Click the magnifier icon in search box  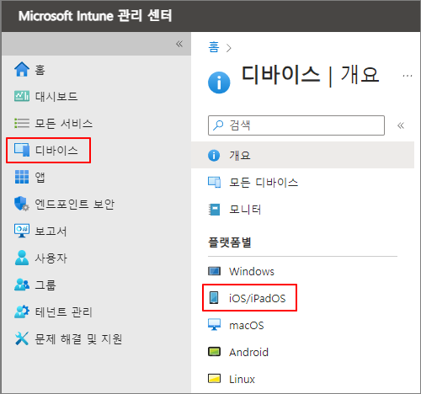[218, 125]
